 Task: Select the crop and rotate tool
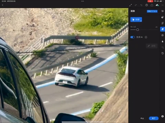coord(163,23)
